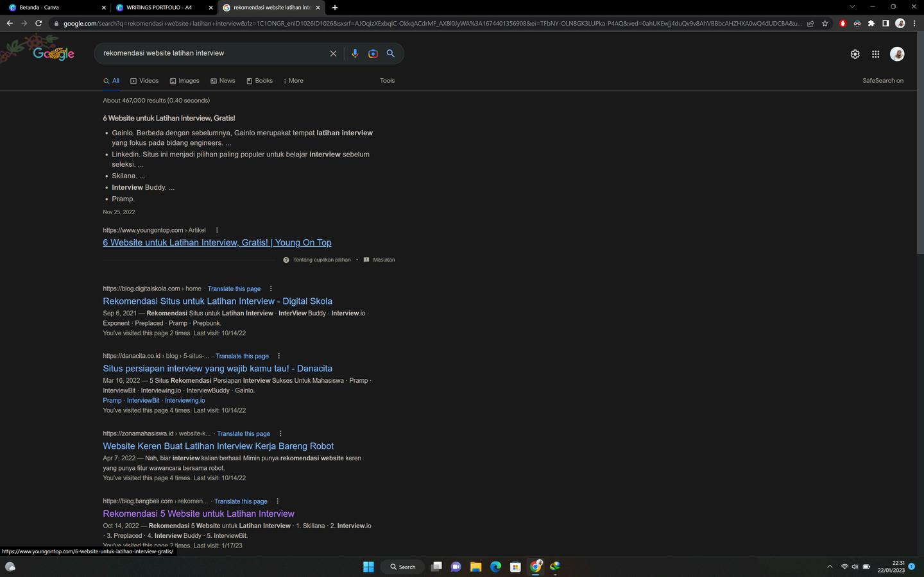The width and height of the screenshot is (924, 577).
Task: Show hidden icons in the system tray
Action: (x=830, y=567)
